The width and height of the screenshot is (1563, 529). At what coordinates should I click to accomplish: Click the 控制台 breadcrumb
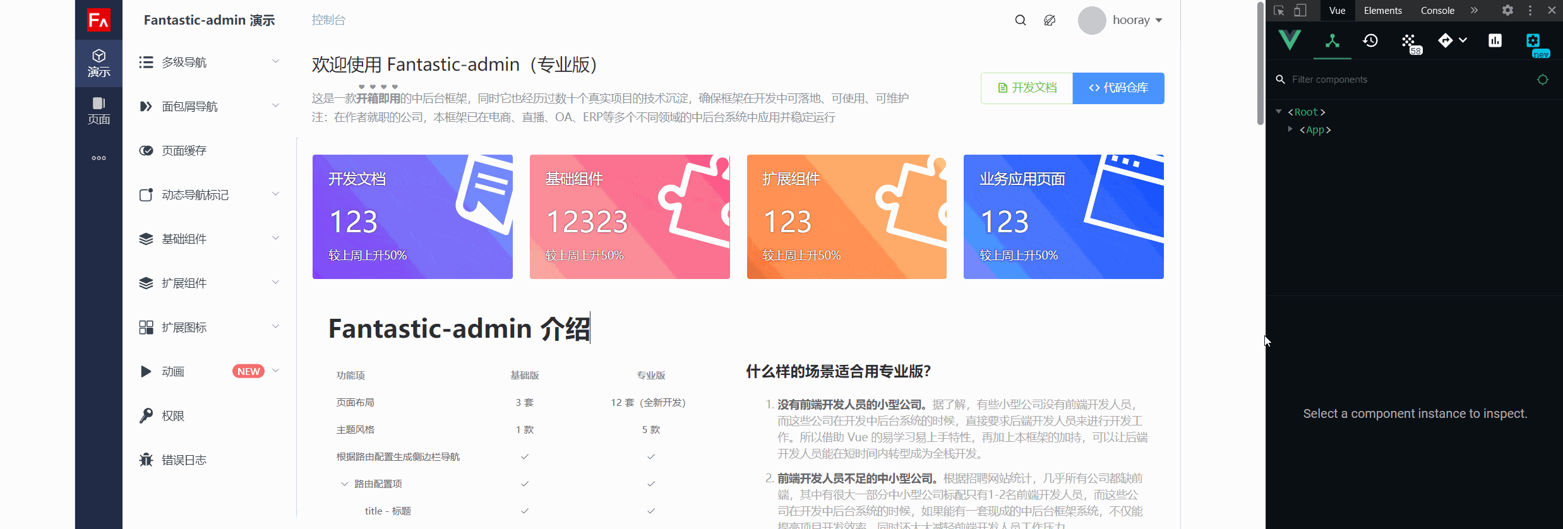coord(328,20)
